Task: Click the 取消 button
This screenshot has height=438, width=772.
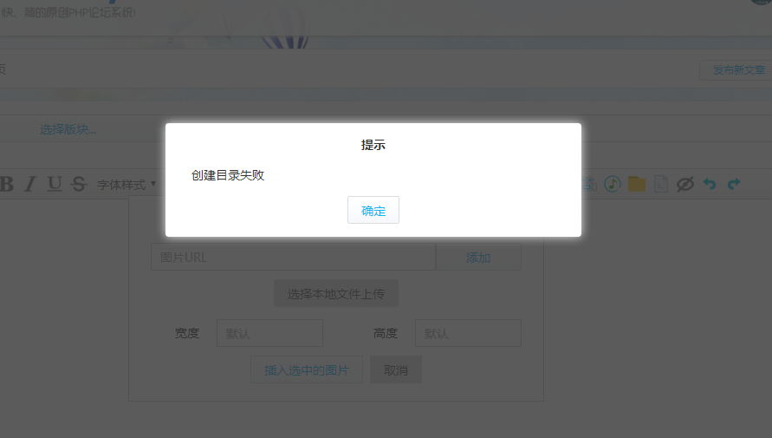Action: pos(396,369)
